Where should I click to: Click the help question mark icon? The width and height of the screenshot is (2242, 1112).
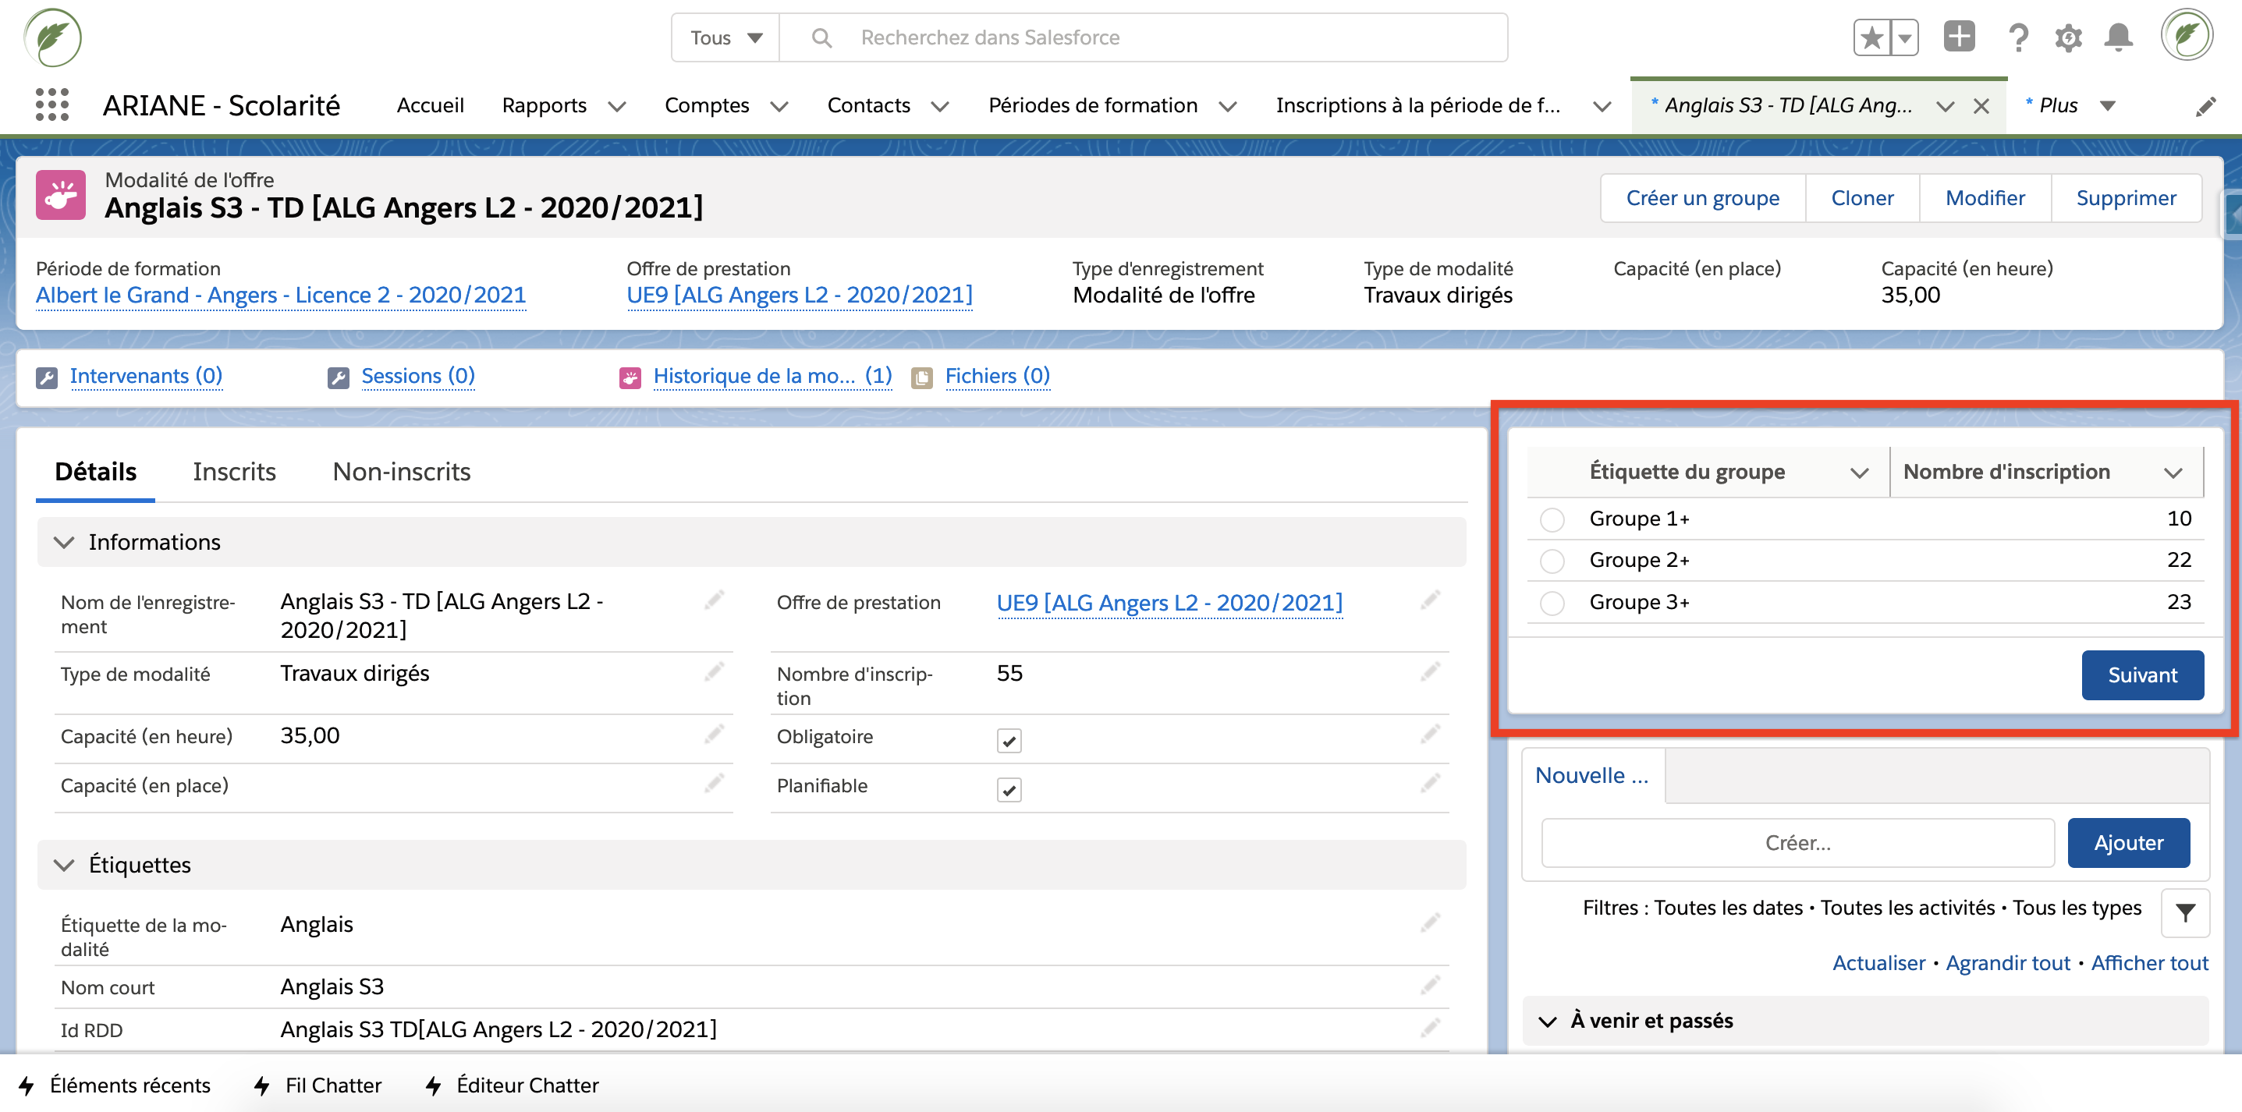click(x=2017, y=37)
